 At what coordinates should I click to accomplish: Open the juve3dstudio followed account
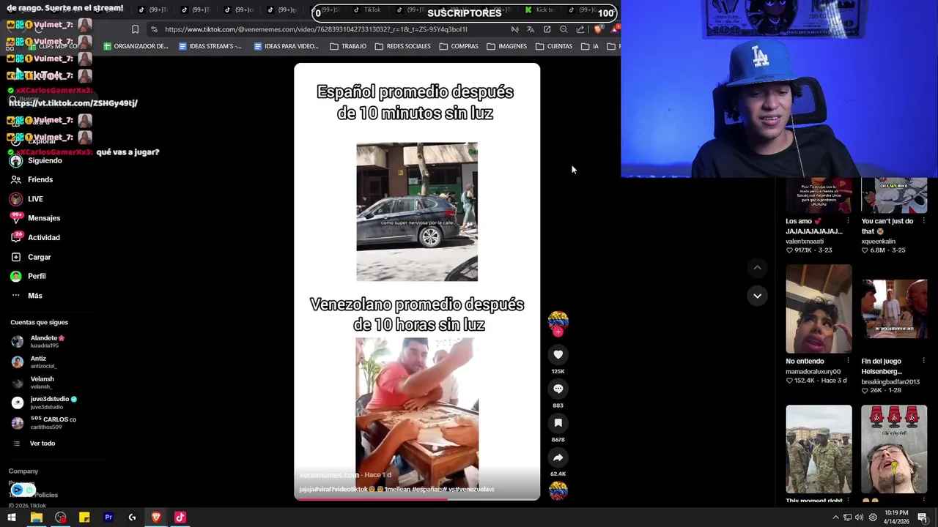pos(44,402)
